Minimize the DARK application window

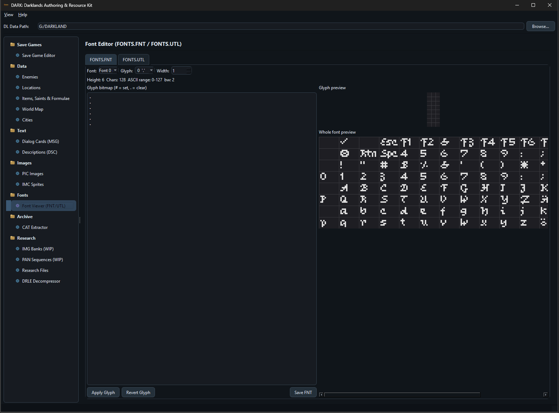pos(517,5)
